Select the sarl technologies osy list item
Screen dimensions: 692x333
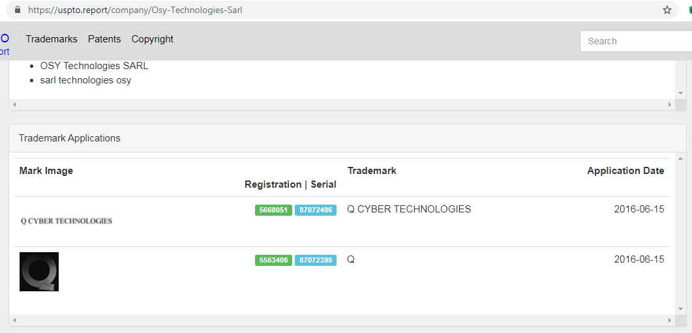click(x=85, y=81)
